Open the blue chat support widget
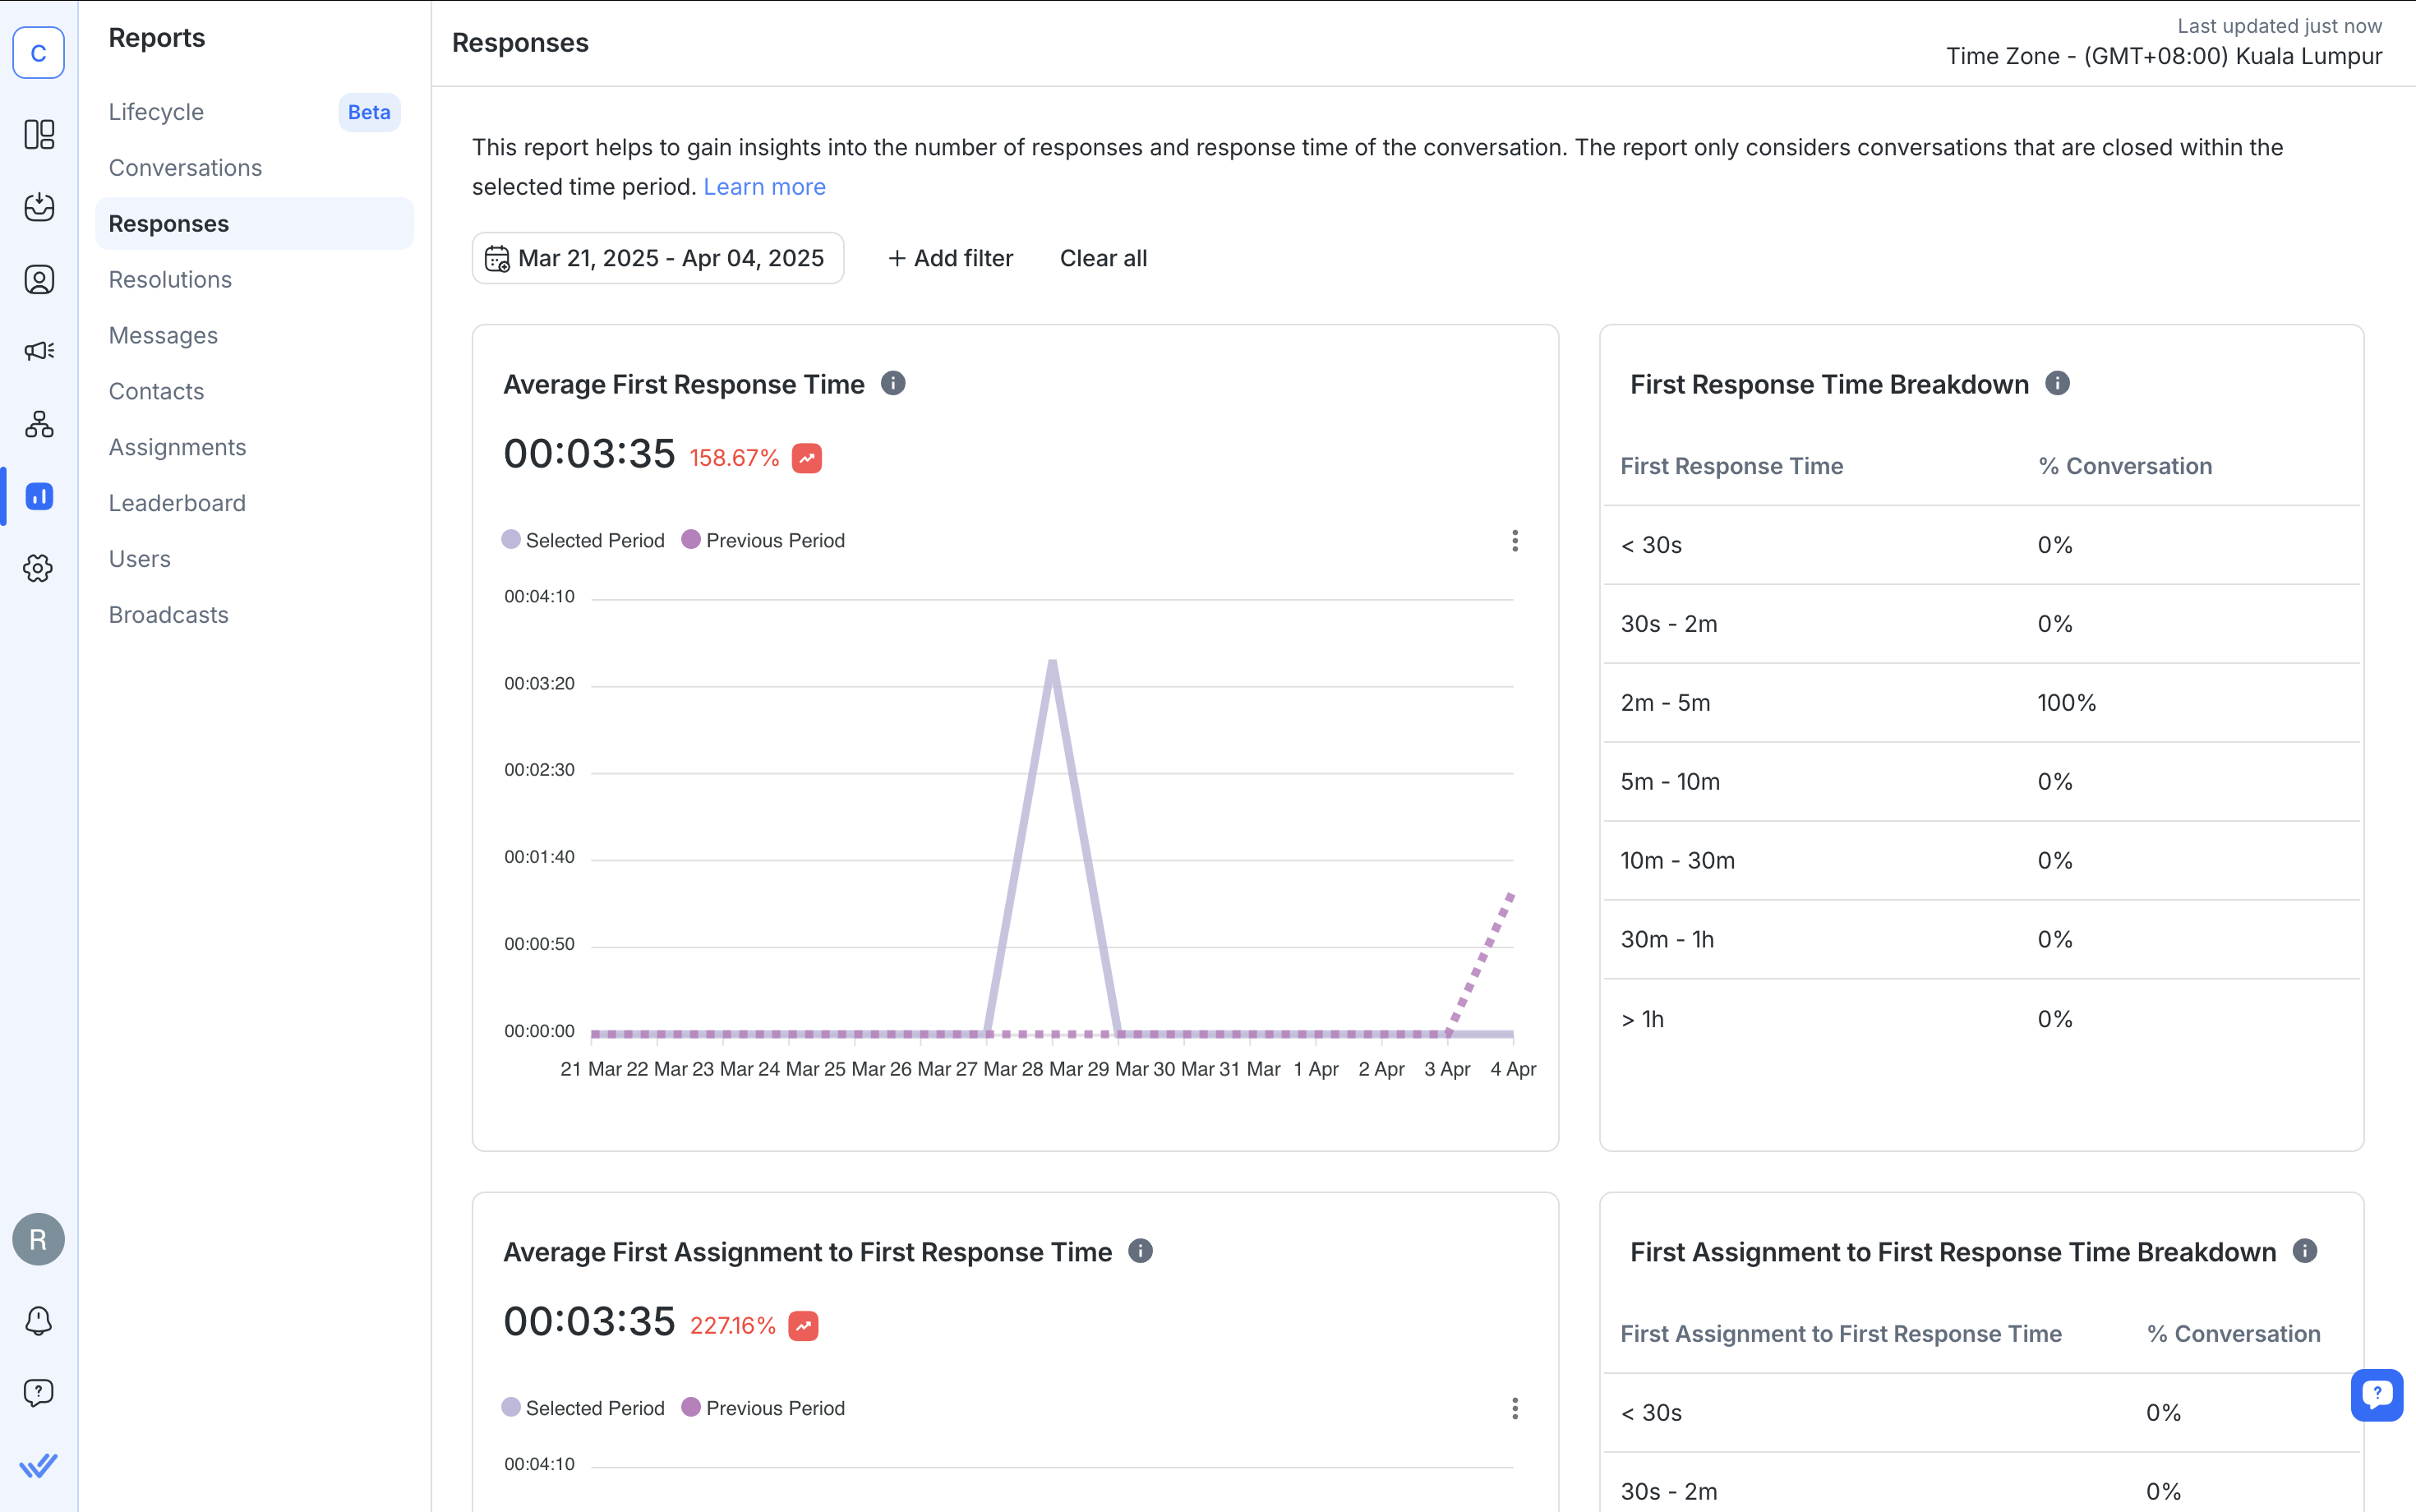This screenshot has width=2416, height=1512. click(x=2377, y=1394)
